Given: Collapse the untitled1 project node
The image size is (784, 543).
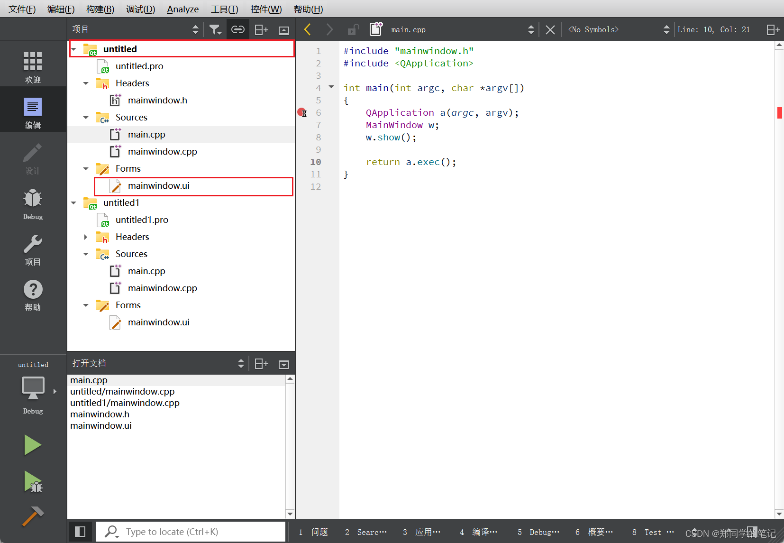Looking at the screenshot, I should click(x=74, y=203).
